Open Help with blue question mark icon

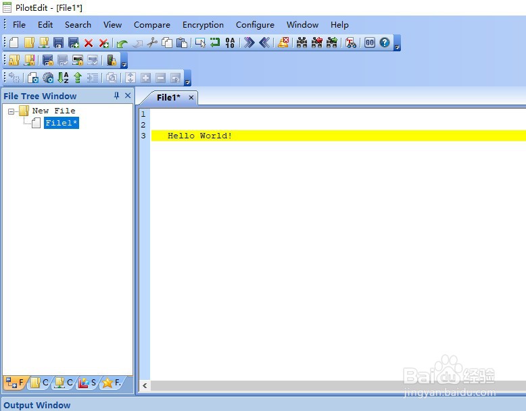point(385,43)
